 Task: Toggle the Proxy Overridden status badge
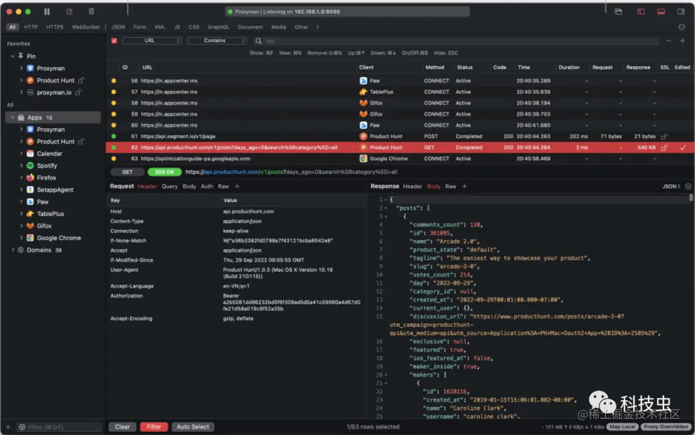(x=666, y=427)
